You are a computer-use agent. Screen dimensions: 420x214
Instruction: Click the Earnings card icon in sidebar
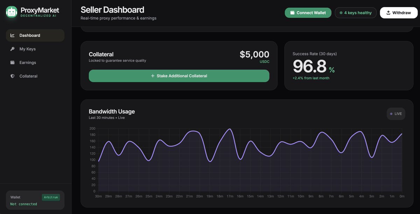click(x=13, y=62)
